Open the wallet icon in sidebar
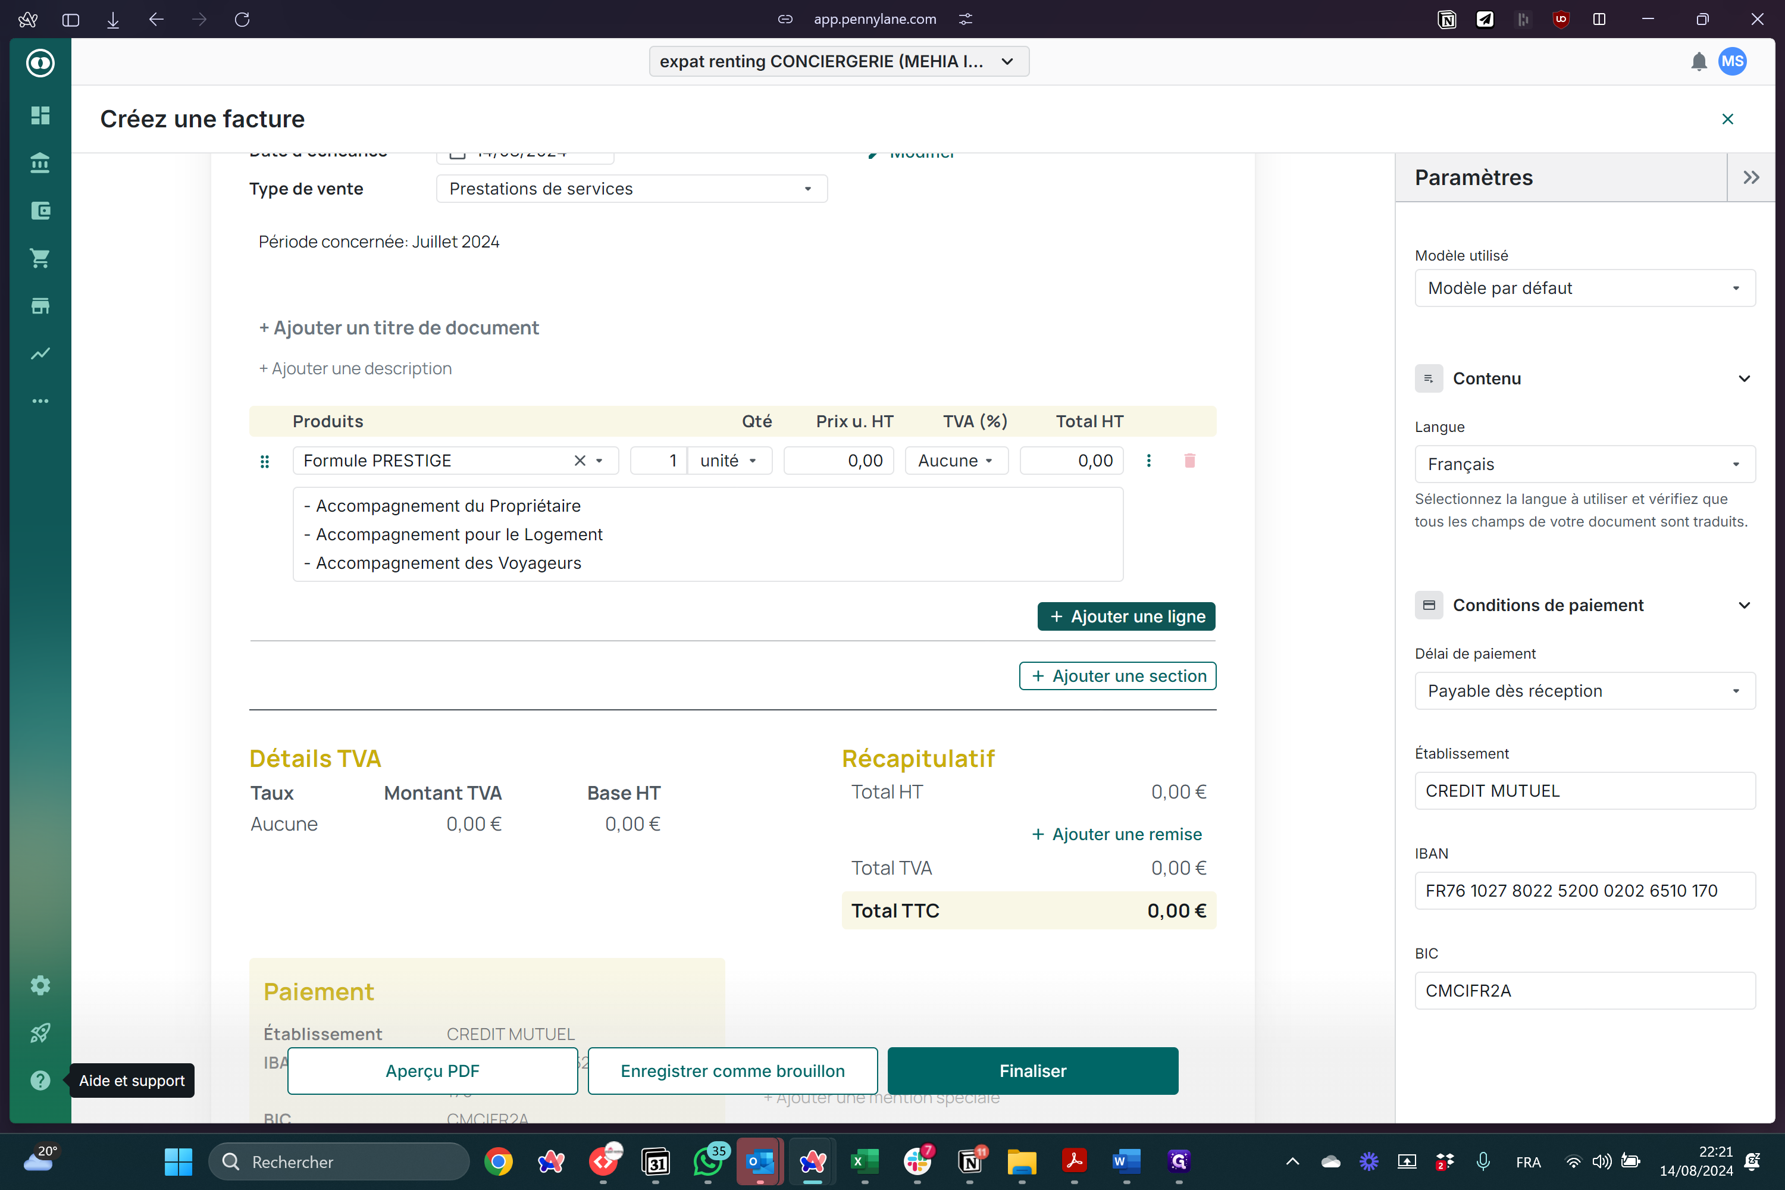 [40, 210]
